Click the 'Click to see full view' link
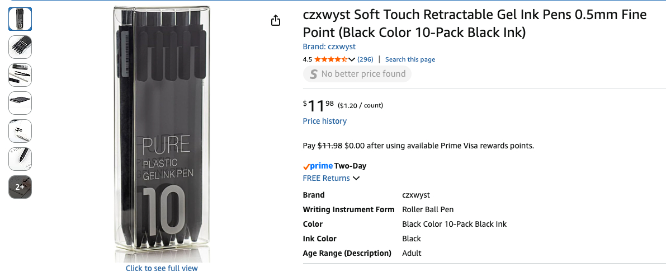The image size is (666, 271). point(162,268)
